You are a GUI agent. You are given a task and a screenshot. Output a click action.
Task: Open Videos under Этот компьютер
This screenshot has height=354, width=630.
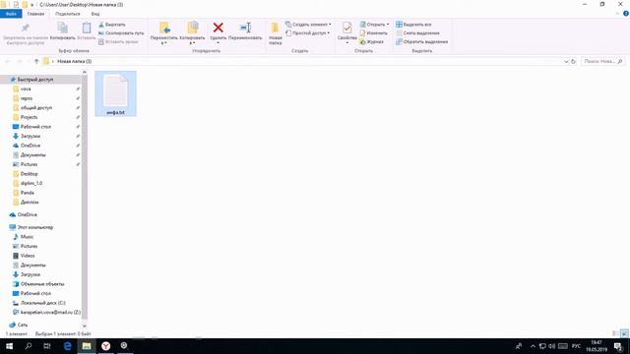28,256
